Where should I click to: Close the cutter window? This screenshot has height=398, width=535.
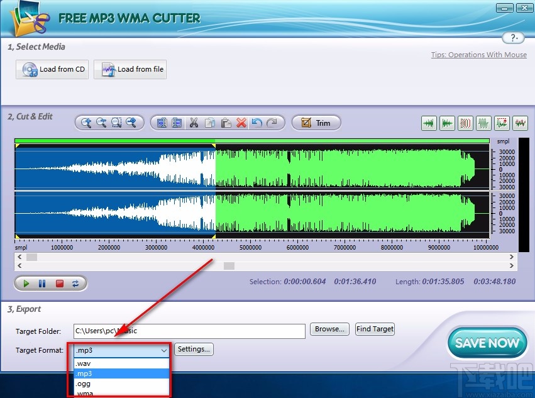click(525, 8)
